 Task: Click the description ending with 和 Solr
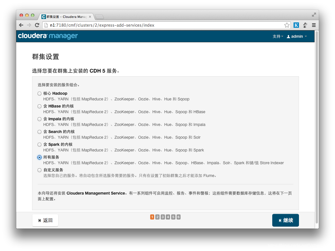click(122, 137)
